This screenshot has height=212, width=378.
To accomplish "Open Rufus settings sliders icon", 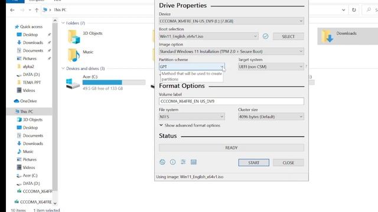I will pyautogui.click(x=183, y=162).
